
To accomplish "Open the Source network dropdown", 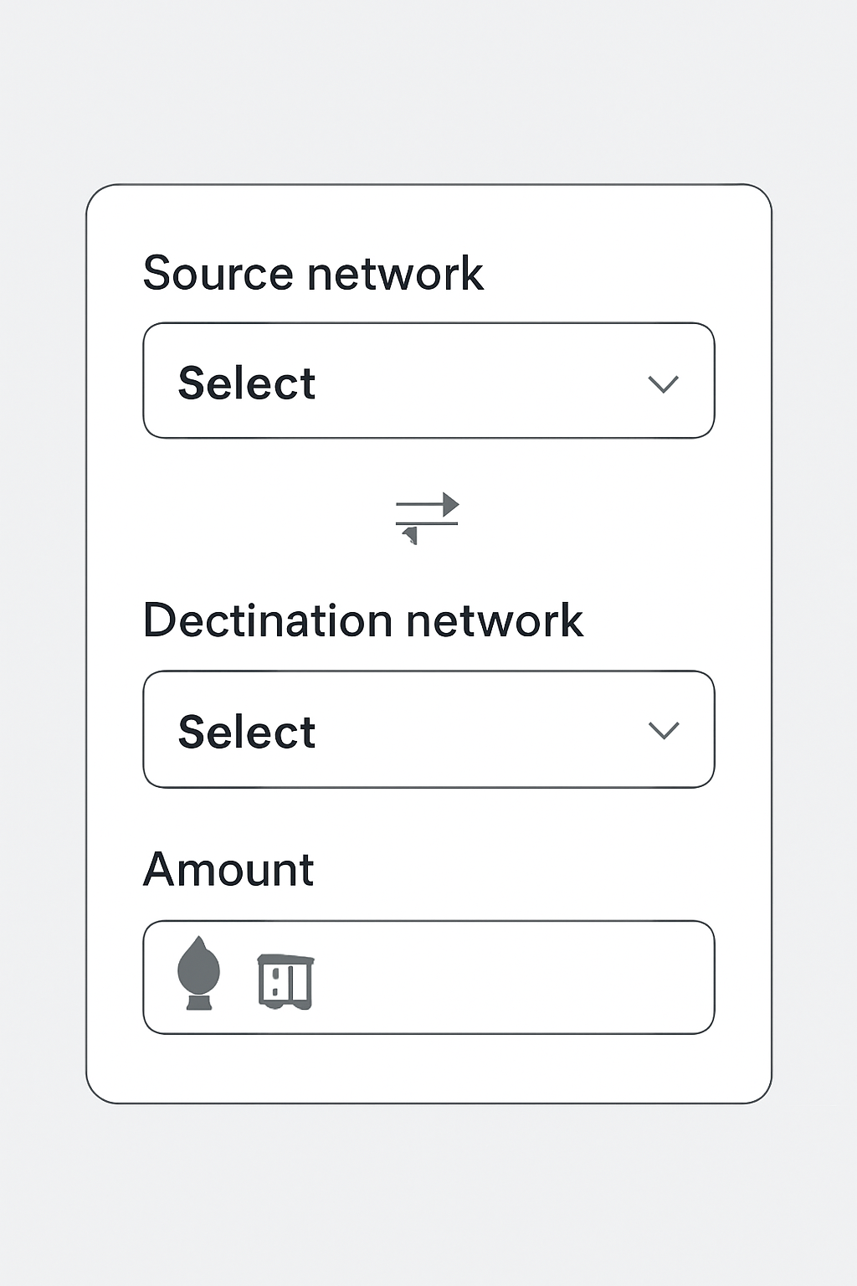I will click(x=428, y=378).
